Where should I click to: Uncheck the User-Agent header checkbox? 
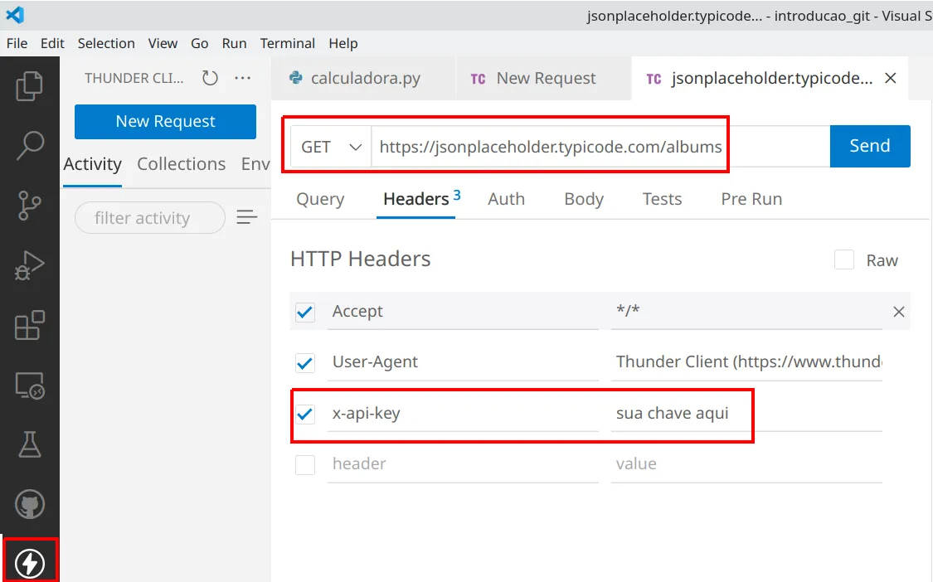[x=305, y=362]
